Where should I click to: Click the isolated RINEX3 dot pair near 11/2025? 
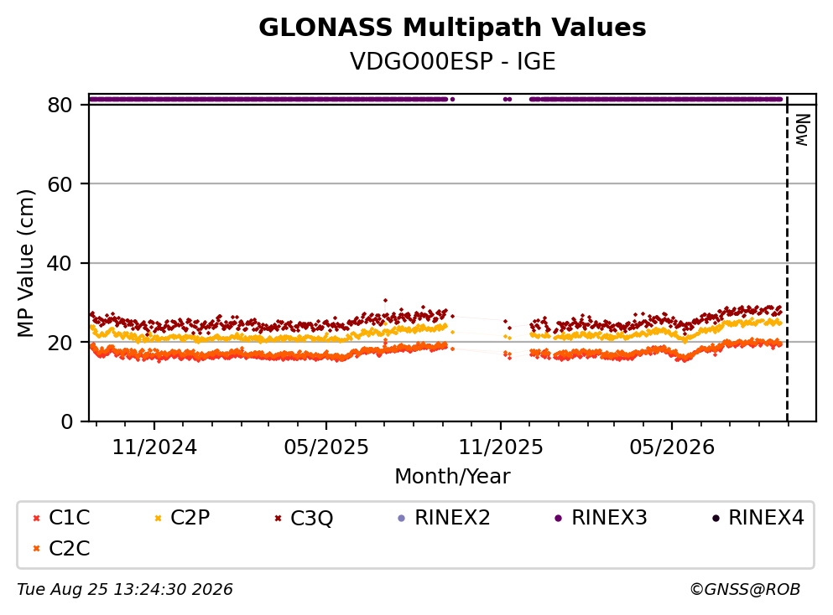pyautogui.click(x=508, y=99)
